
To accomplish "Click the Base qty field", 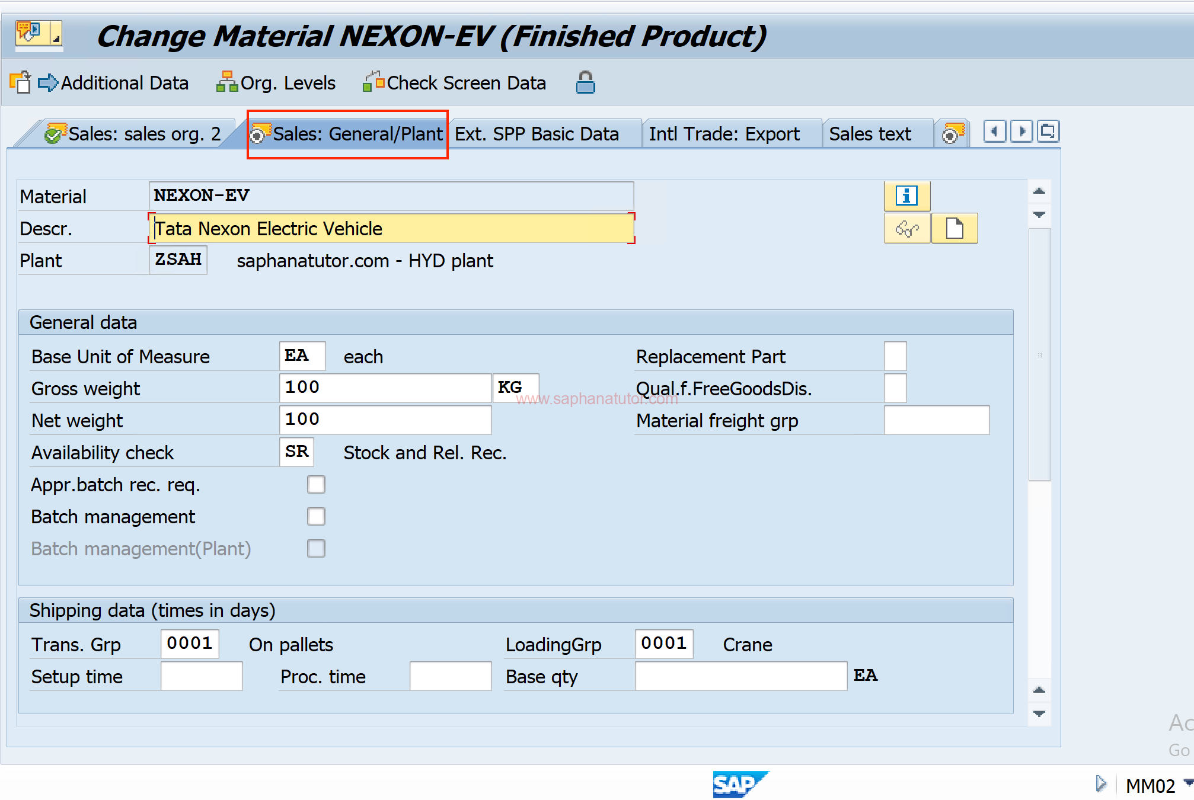I will tap(741, 676).
